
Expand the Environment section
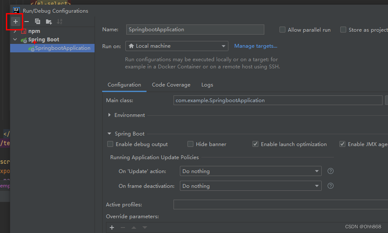109,115
